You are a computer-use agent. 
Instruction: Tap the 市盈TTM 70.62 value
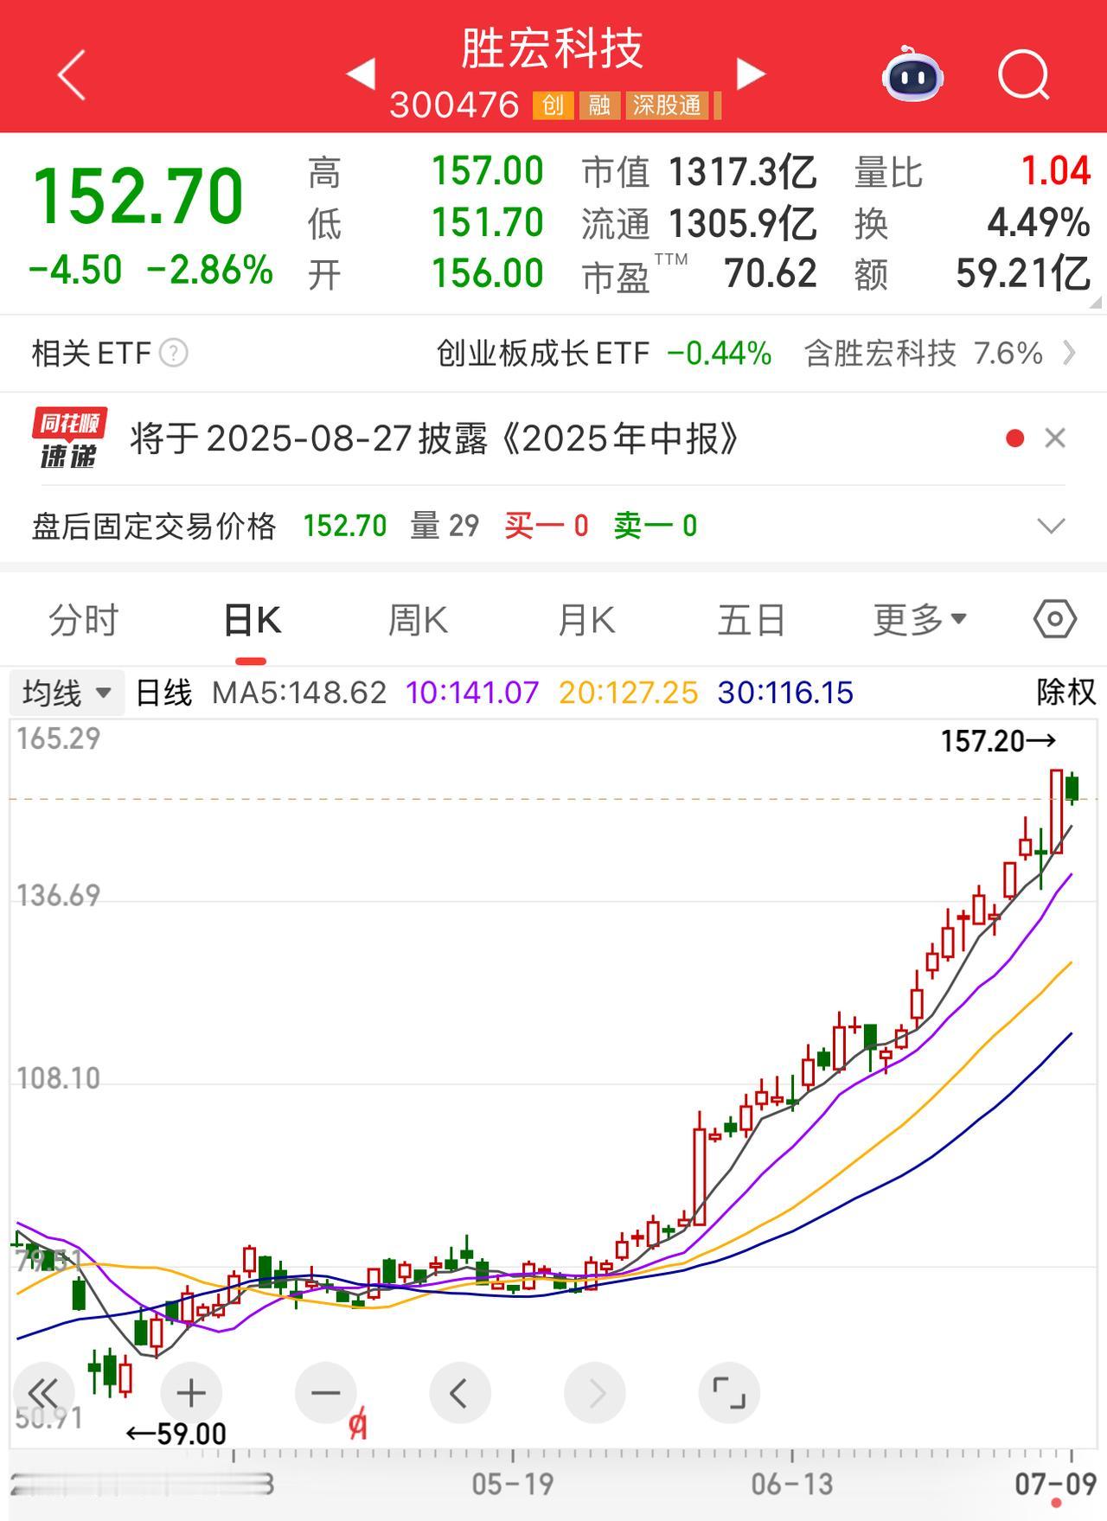coord(771,273)
